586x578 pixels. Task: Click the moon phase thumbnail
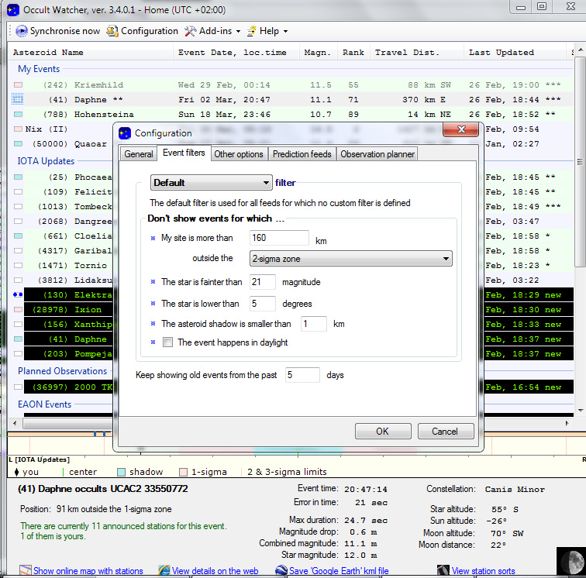pos(571,563)
